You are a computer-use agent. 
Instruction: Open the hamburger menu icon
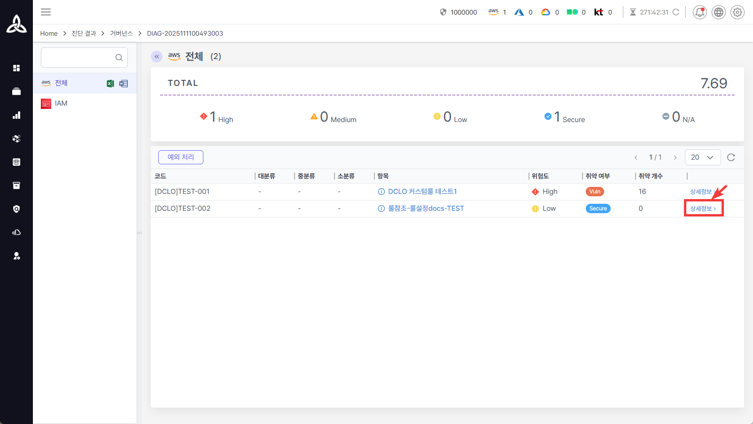[x=46, y=12]
